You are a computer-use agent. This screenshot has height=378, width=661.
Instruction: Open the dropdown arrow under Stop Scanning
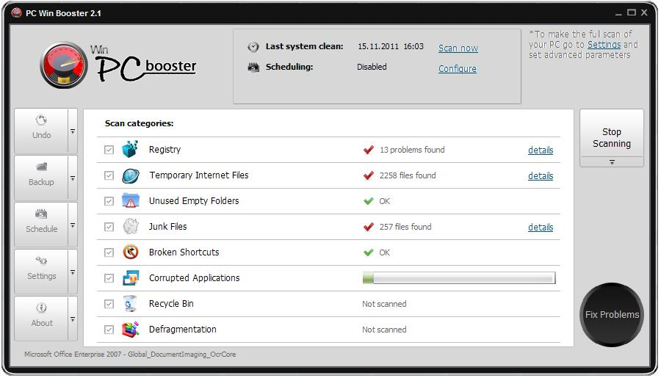(x=612, y=161)
